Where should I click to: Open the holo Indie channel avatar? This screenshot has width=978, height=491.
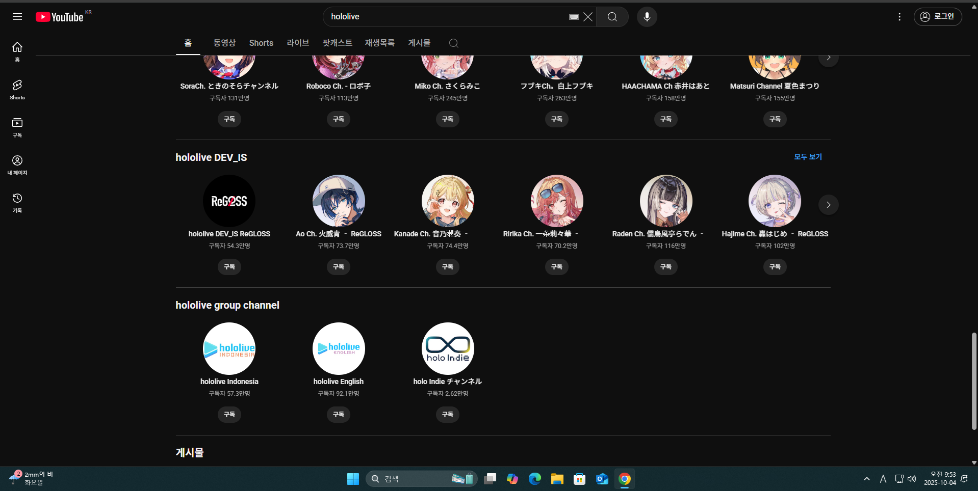pyautogui.click(x=448, y=348)
